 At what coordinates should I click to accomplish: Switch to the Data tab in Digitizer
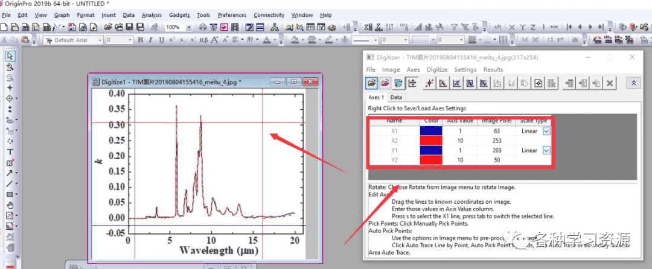click(396, 97)
